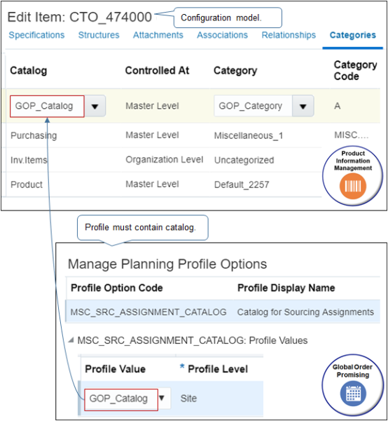Open the Profile Value dropdown arrow
The height and width of the screenshot is (421, 388).
point(162,398)
